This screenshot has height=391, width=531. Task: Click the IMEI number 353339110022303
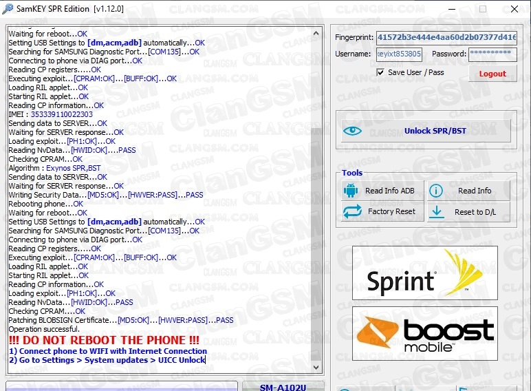tap(62, 114)
